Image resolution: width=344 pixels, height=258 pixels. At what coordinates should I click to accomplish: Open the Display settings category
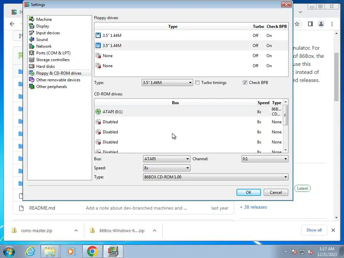point(43,26)
